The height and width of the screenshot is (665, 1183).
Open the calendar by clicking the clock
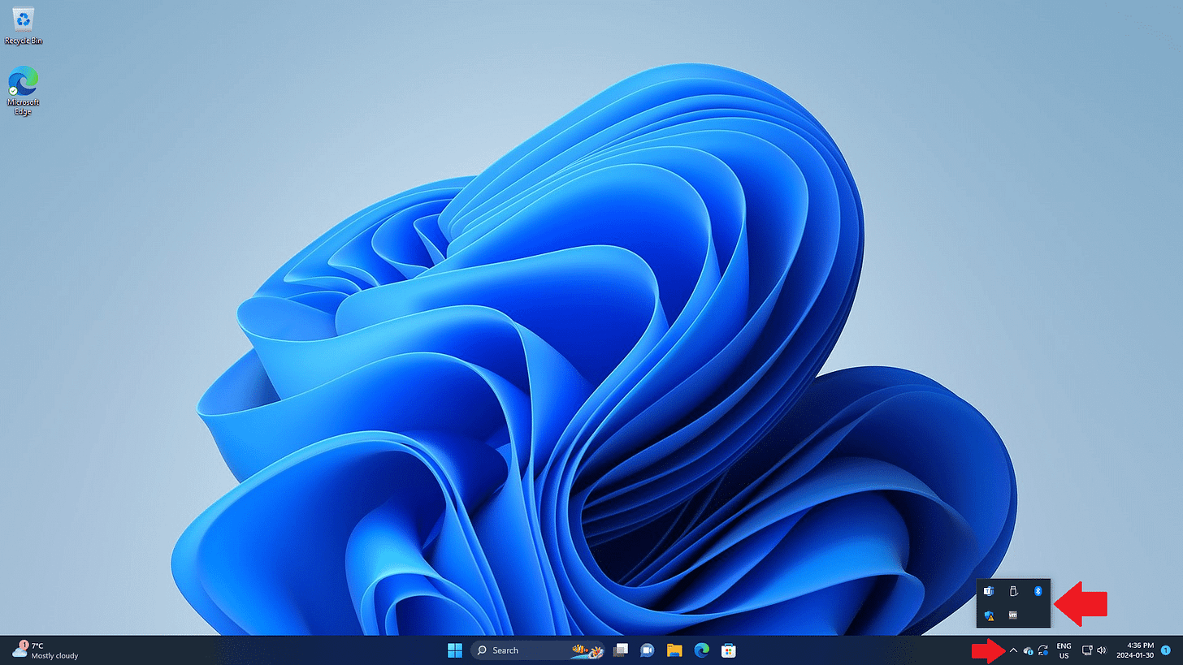1137,650
